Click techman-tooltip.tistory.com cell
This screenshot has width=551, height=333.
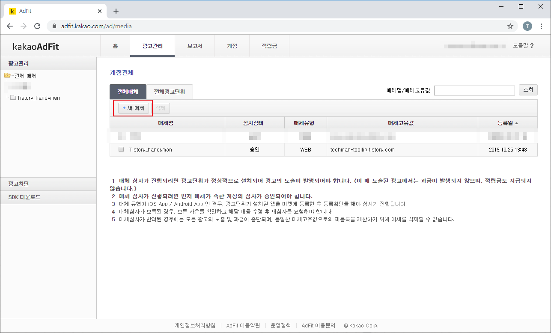[x=363, y=150]
